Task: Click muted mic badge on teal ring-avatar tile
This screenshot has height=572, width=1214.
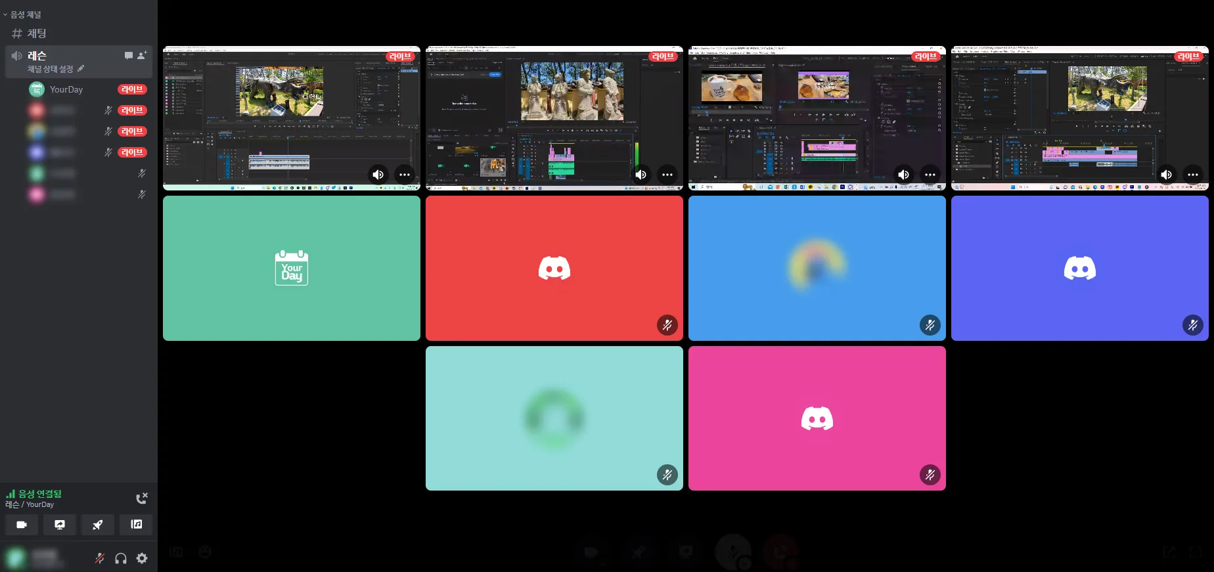Action: tap(667, 475)
